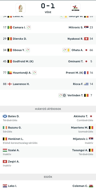96x193 pixels.
Task: Click substitution icon next to Ohata A.
Action: pos(65,50)
